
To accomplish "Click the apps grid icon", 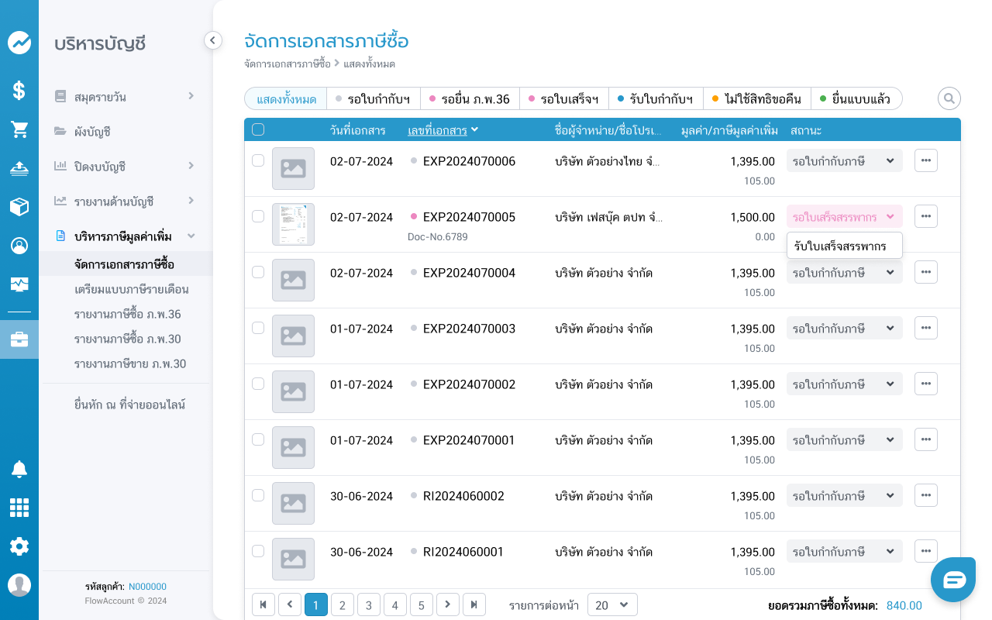I will [x=19, y=508].
